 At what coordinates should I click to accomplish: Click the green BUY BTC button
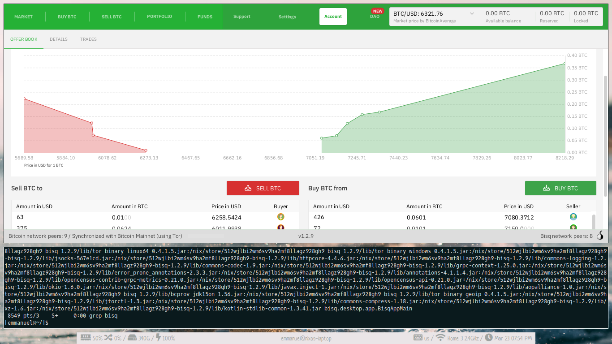click(x=560, y=188)
